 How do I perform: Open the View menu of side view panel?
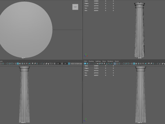pyautogui.click(x=85, y=61)
